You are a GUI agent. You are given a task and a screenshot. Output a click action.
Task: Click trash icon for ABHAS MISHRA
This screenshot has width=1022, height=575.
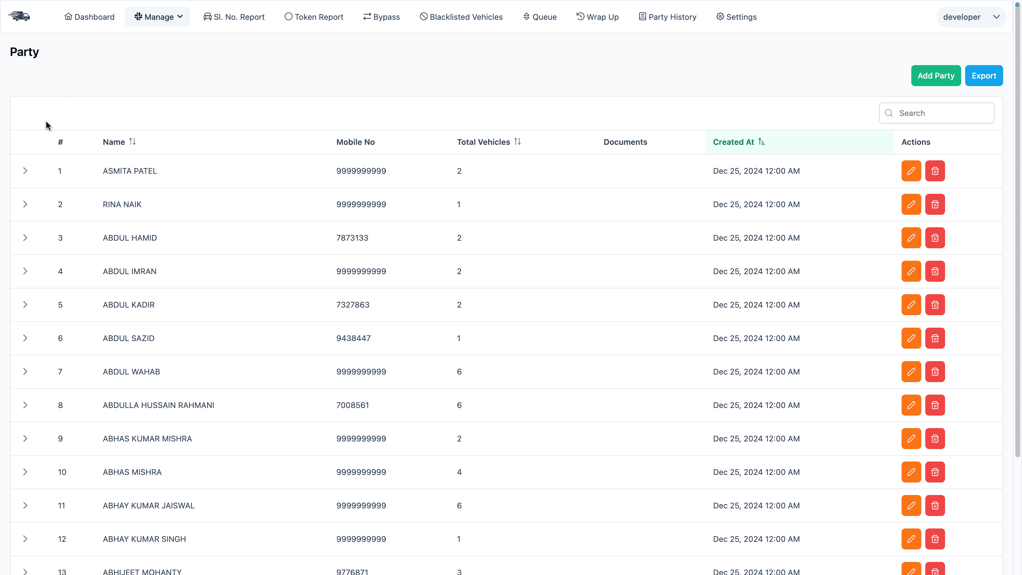point(935,472)
